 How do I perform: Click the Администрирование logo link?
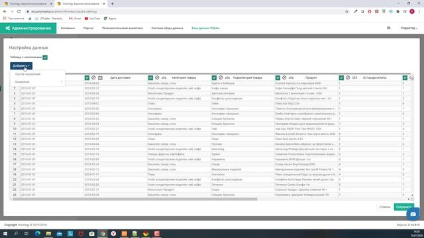pyautogui.click(x=28, y=28)
